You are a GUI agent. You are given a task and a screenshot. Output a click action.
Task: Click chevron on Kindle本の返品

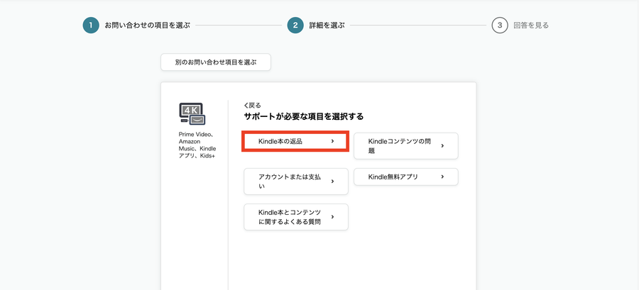pos(332,141)
